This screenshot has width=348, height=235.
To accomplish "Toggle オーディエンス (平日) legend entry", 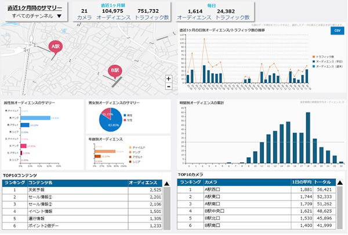I will point(328,61).
